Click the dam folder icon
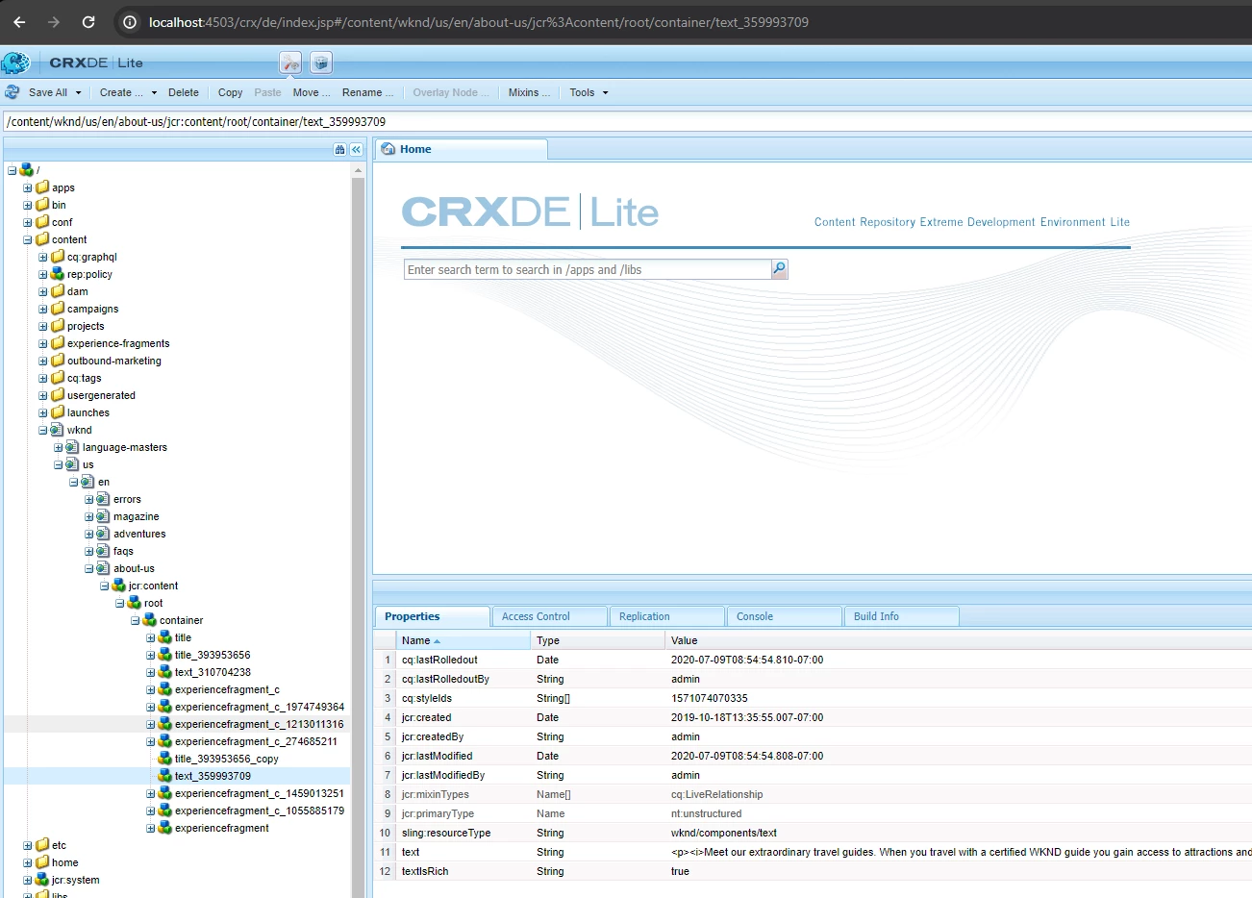This screenshot has height=898, width=1252. coord(58,291)
